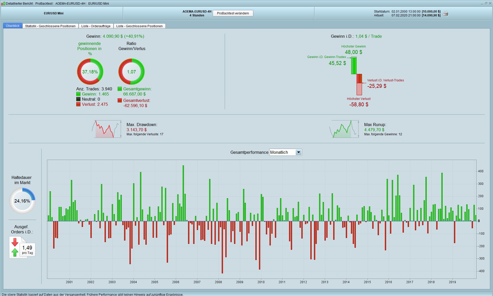Open the Monatlich performance period dropdown

pyautogui.click(x=285, y=152)
